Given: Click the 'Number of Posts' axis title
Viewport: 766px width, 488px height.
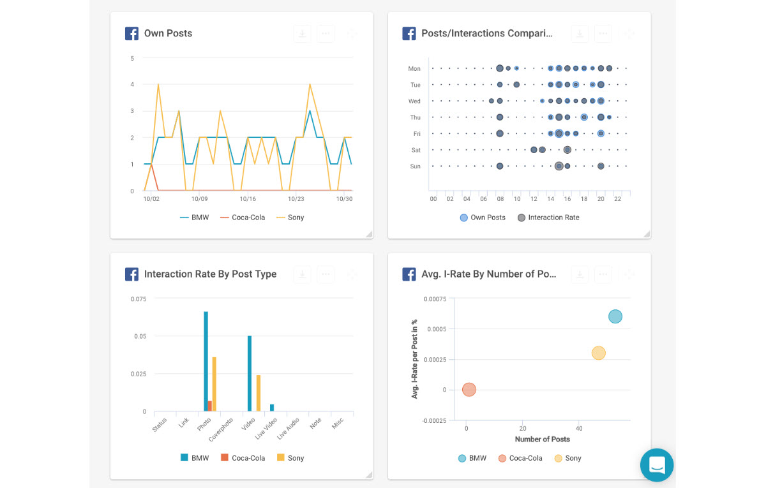Looking at the screenshot, I should (x=543, y=439).
